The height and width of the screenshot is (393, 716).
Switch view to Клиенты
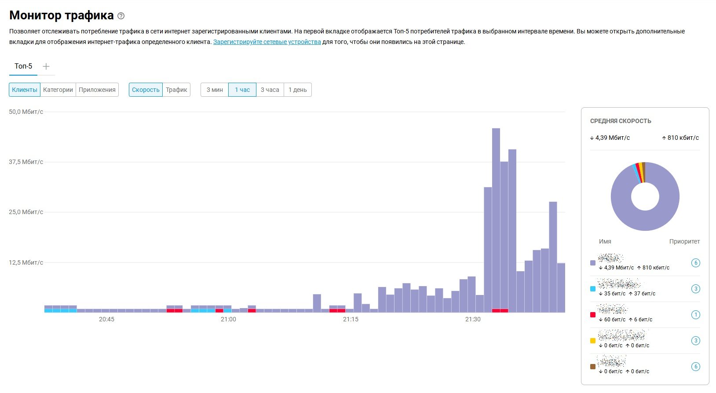[x=25, y=90]
